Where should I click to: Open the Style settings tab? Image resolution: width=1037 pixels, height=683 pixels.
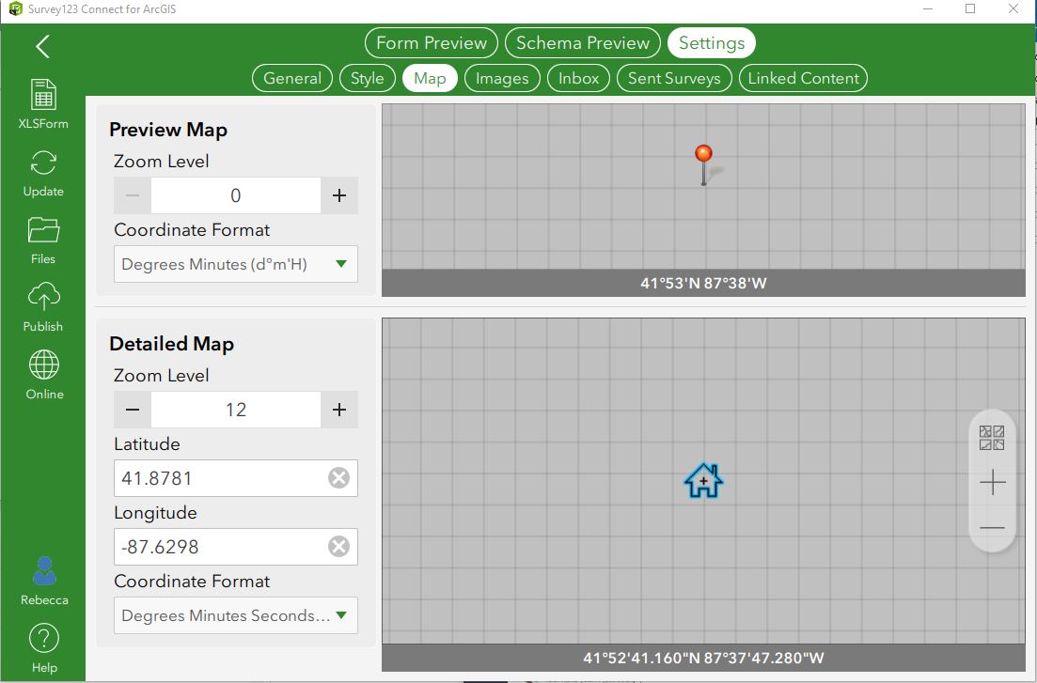[x=367, y=78]
